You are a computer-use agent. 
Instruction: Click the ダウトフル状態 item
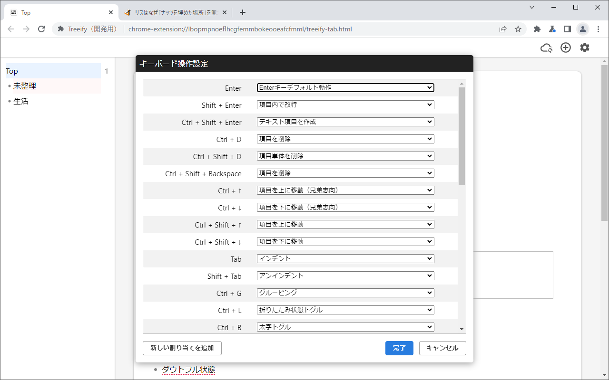[188, 369]
